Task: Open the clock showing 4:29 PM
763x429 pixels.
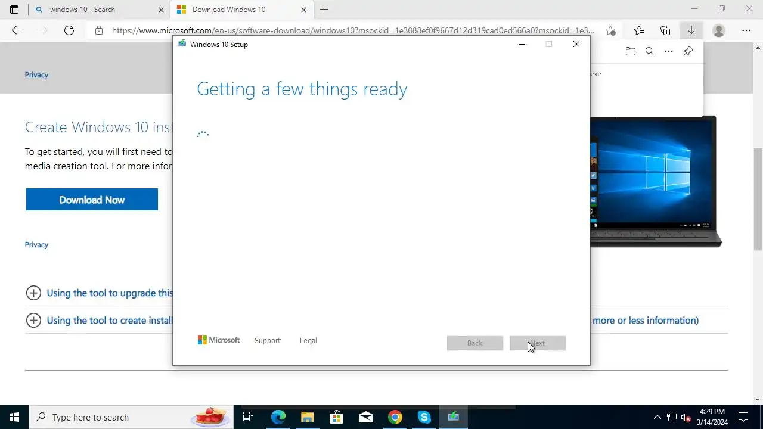Action: (x=712, y=417)
